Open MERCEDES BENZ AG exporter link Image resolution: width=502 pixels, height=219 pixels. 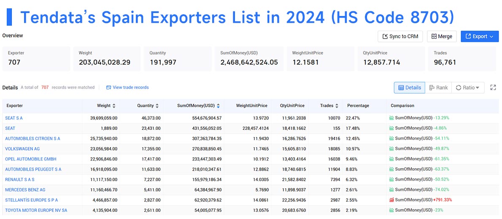click(25, 190)
